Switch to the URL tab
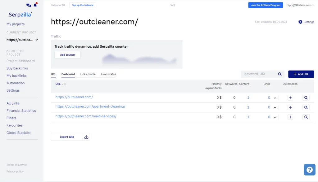 (53, 74)
